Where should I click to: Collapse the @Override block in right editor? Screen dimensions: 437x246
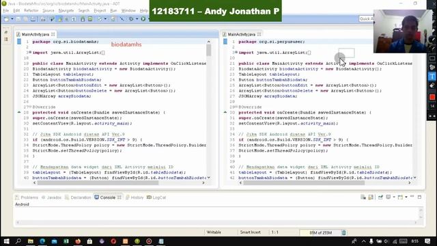tap(236, 107)
